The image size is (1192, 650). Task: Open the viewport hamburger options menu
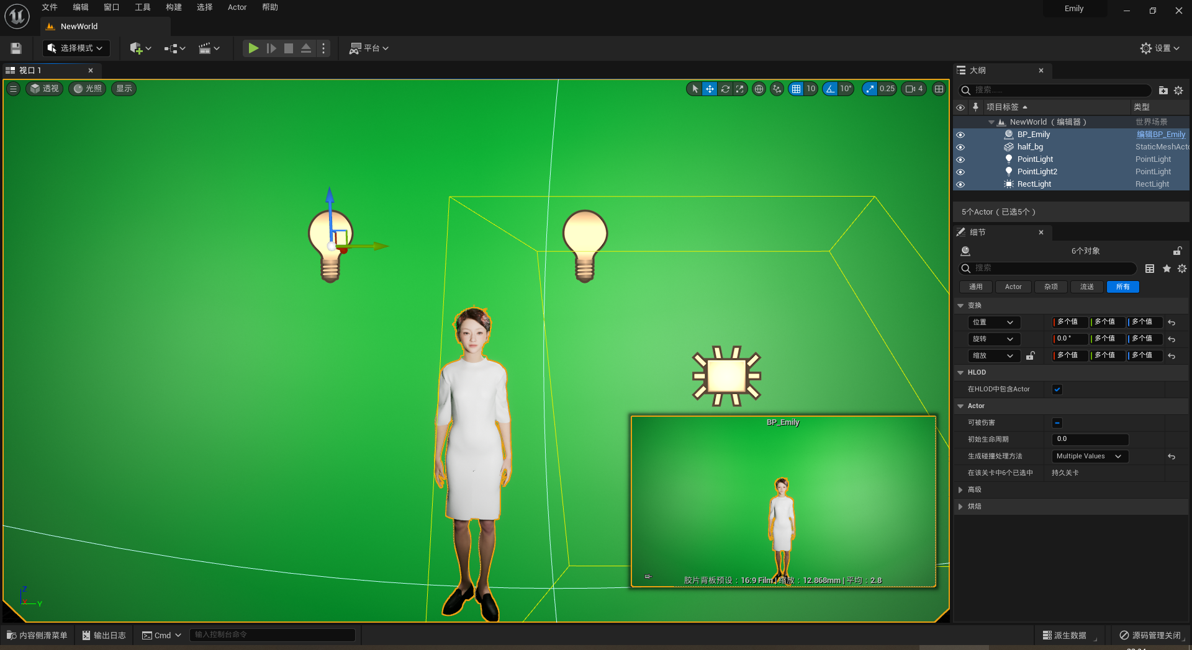point(13,89)
